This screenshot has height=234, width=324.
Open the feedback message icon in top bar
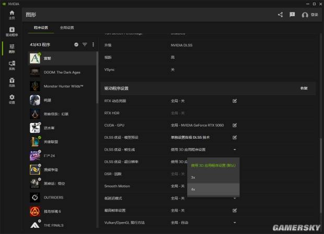coord(292,15)
